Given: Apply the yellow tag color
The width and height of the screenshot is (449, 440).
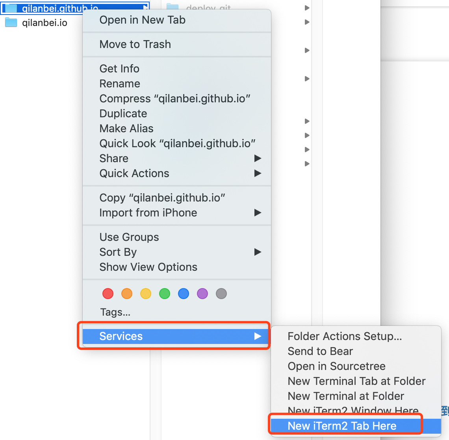Looking at the screenshot, I should click(146, 294).
